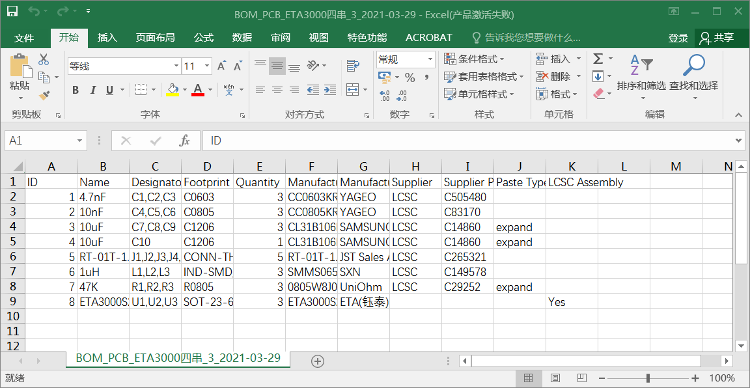750x388 pixels.
Task: Switch to Page Layout (页面布局) tab
Action: [155, 38]
